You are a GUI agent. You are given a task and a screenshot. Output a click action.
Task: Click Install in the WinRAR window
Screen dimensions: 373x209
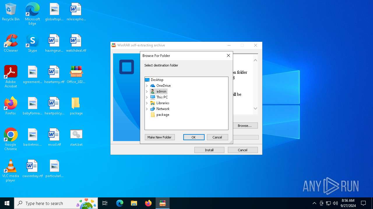pyautogui.click(x=209, y=150)
